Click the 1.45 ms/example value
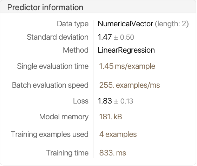Image resolution: width=197 pixels, height=166 pixels. click(x=127, y=66)
